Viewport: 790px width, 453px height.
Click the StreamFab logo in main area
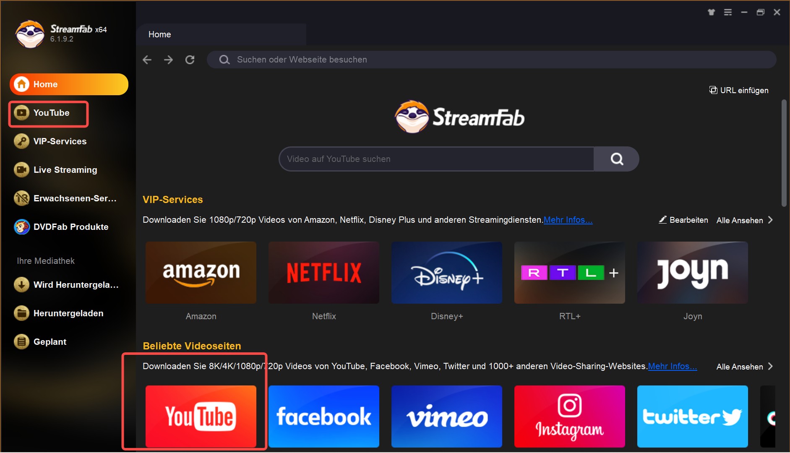pyautogui.click(x=459, y=117)
